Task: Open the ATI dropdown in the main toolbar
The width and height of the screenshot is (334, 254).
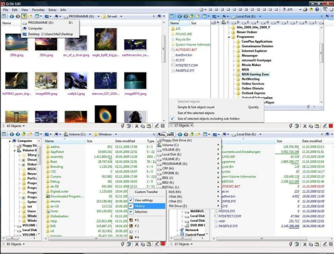Action: click(300, 10)
